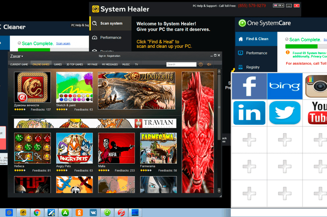Open VK icon in the taskbar

[x=93, y=213]
